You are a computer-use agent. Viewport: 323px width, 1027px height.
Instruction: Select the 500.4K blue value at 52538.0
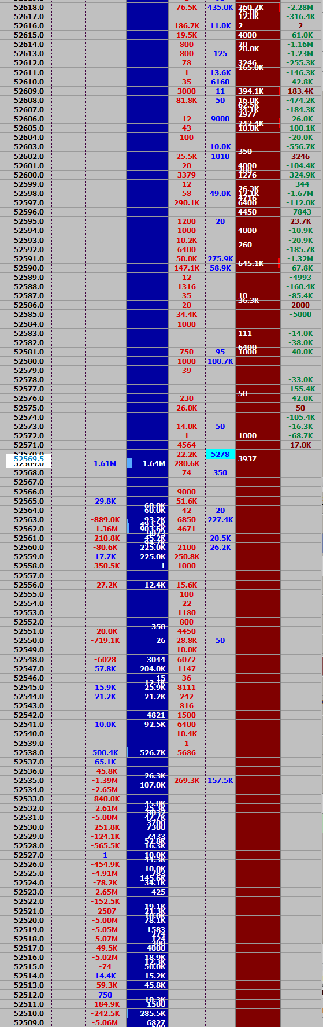[x=105, y=753]
